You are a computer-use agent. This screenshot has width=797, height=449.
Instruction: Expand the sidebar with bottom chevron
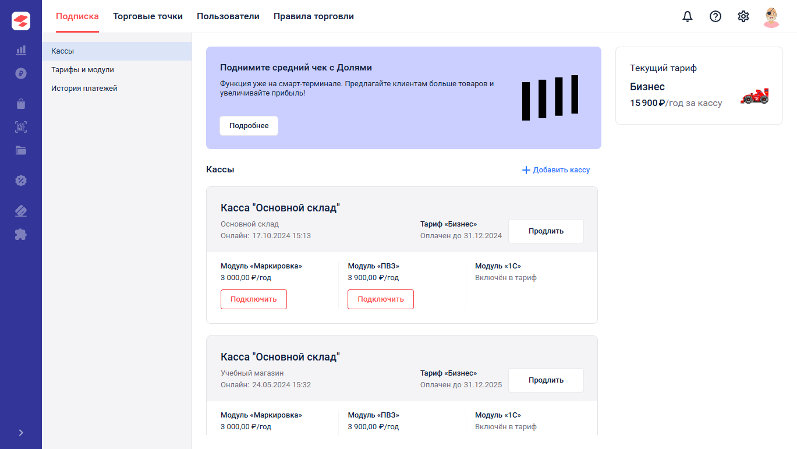click(x=21, y=433)
